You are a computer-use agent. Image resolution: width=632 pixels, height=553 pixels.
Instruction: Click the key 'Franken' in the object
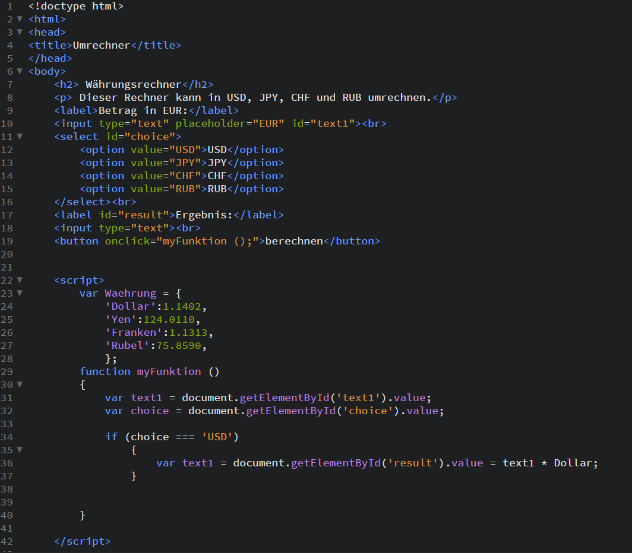tap(134, 333)
